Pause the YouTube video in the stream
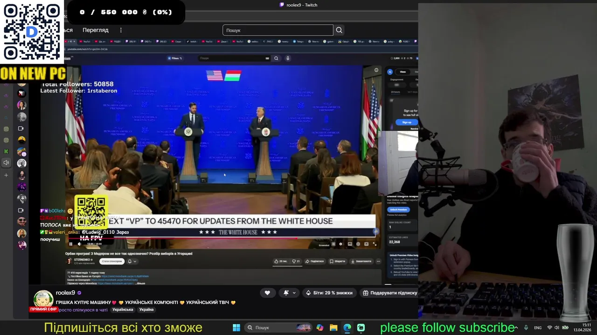Image resolution: width=597 pixels, height=335 pixels. [71, 244]
